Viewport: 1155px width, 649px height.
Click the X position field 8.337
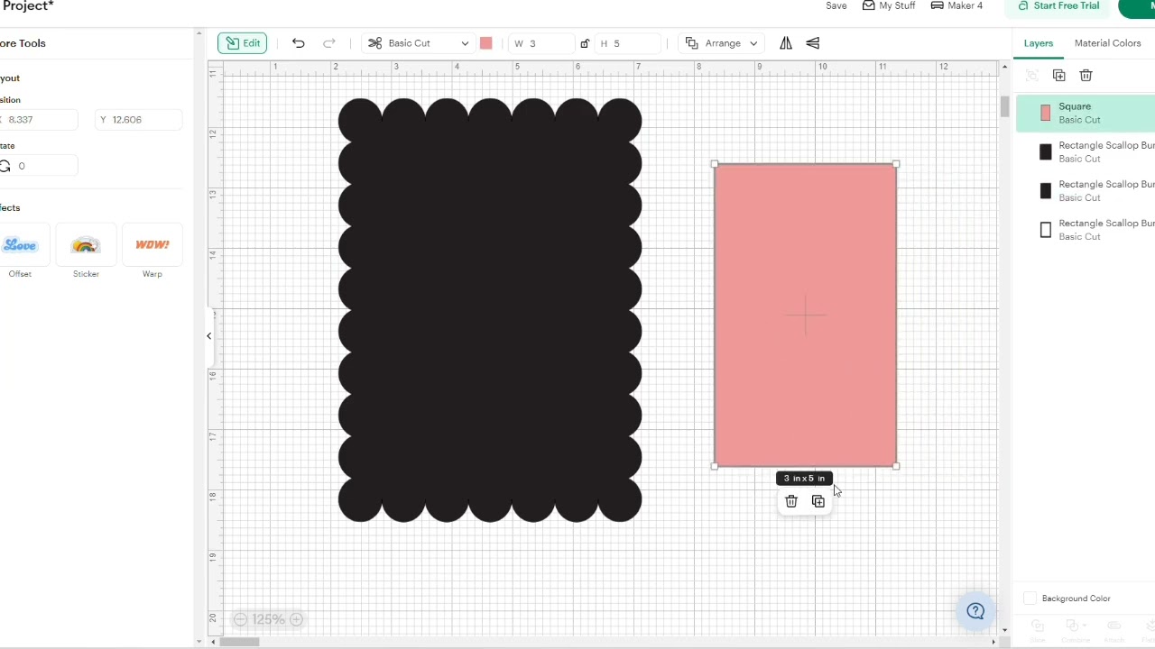[39, 119]
